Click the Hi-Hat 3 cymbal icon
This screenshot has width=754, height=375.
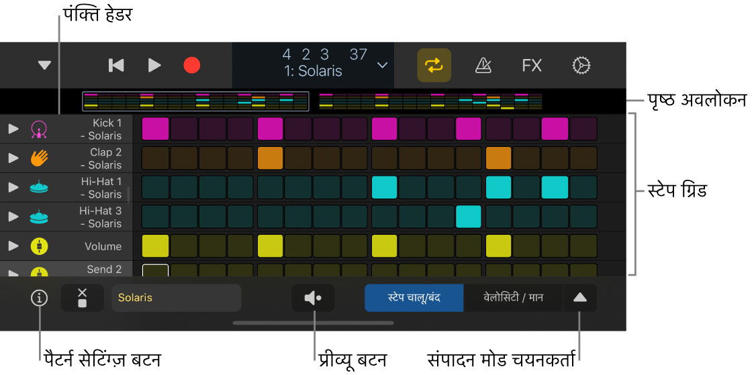click(39, 217)
